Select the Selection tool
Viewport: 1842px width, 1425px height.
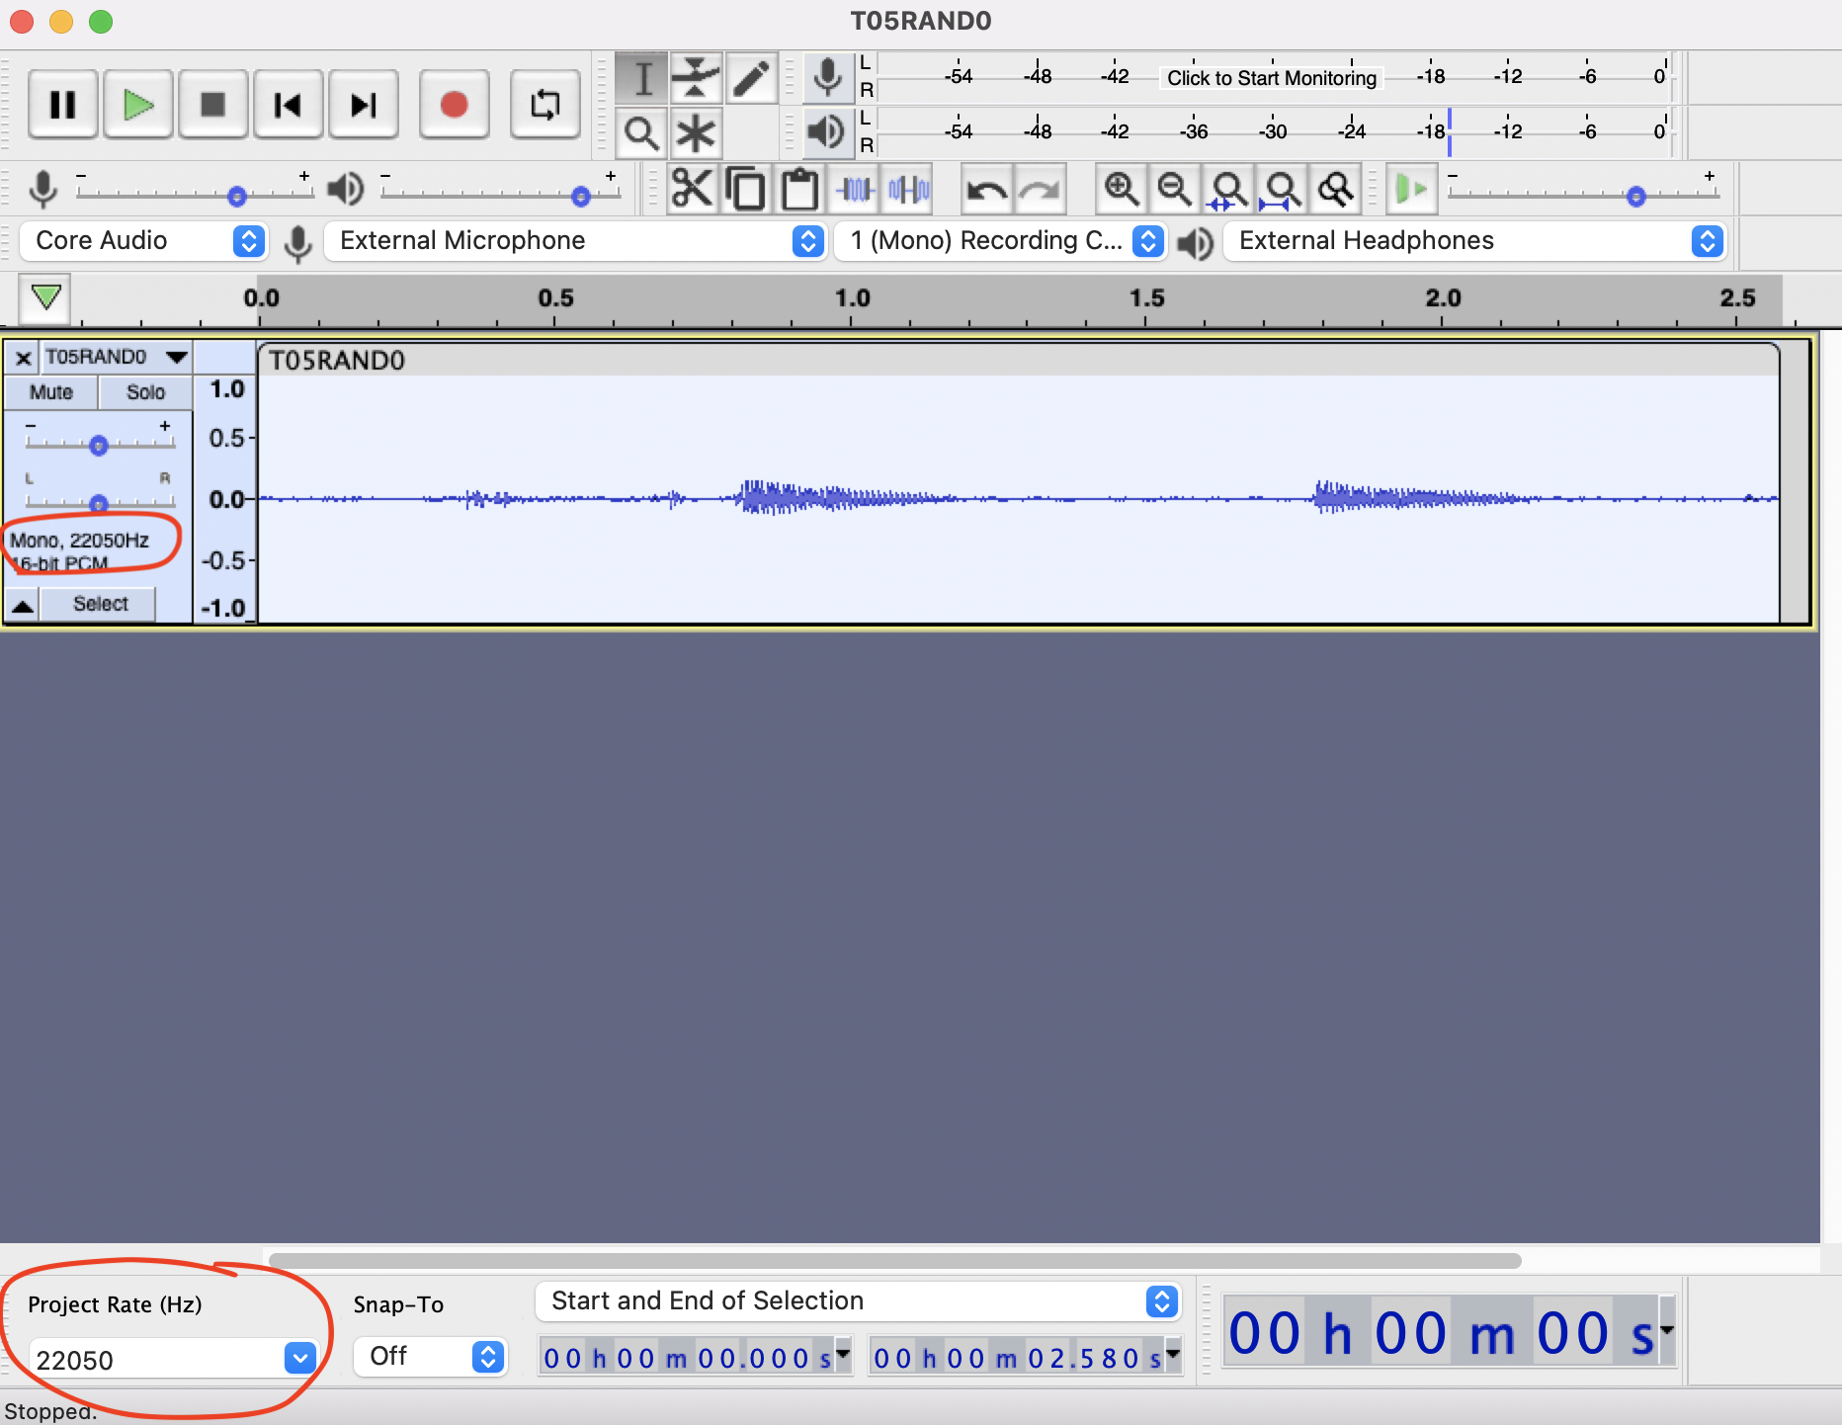(x=641, y=76)
